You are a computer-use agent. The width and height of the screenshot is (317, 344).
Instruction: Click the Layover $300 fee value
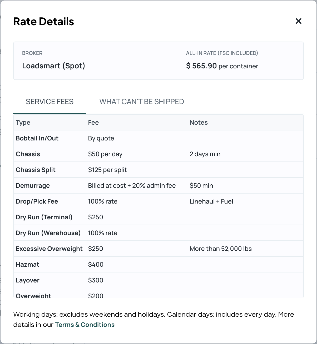(96, 280)
